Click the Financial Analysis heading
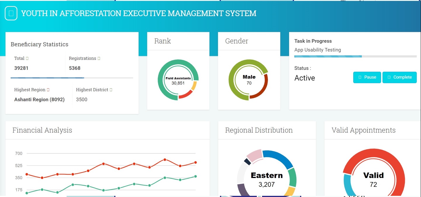 (42, 130)
